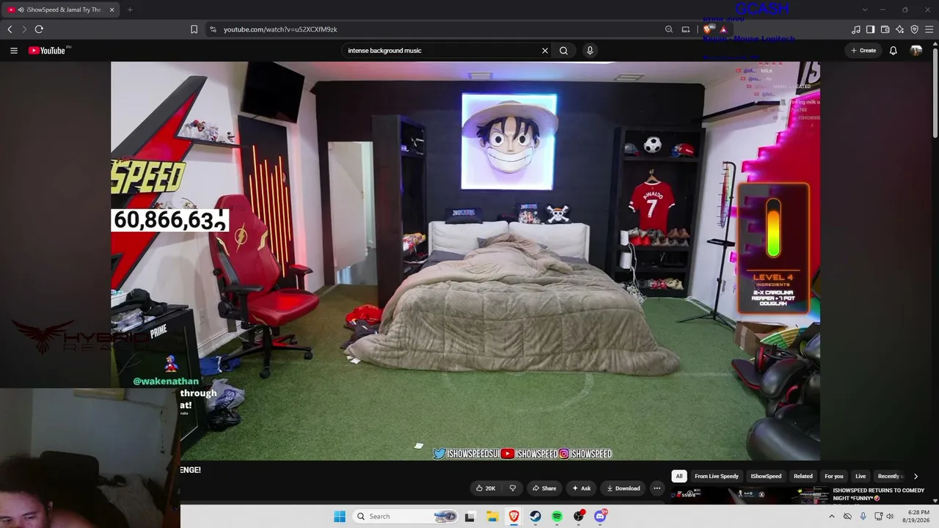Close the iShowSpeed & Jamal tab

pos(112,10)
